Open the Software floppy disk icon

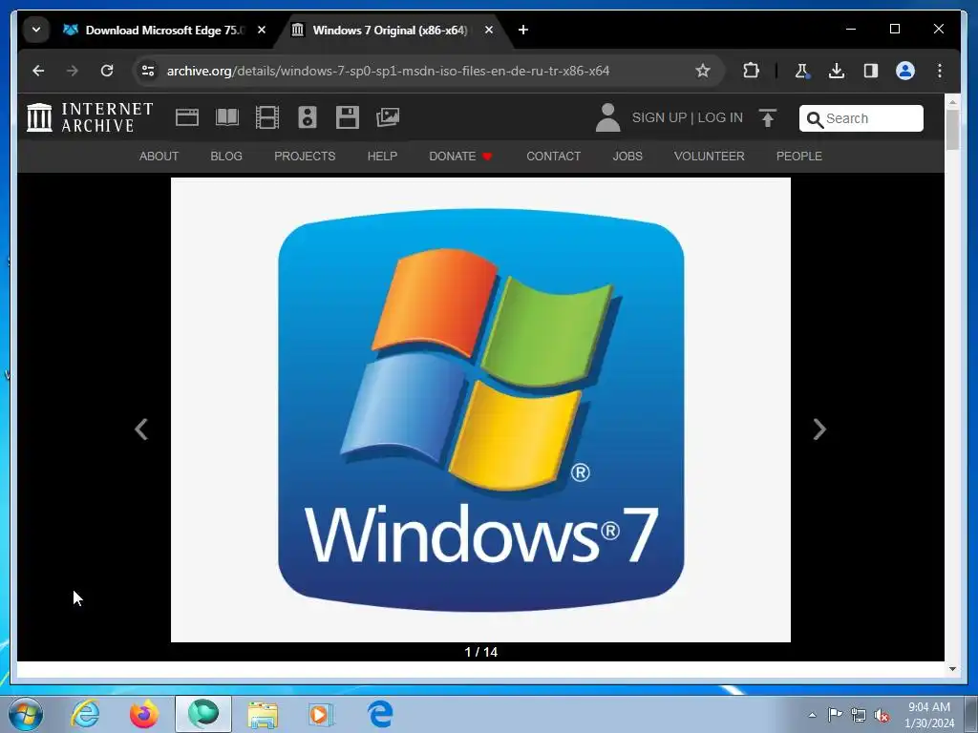coord(348,117)
